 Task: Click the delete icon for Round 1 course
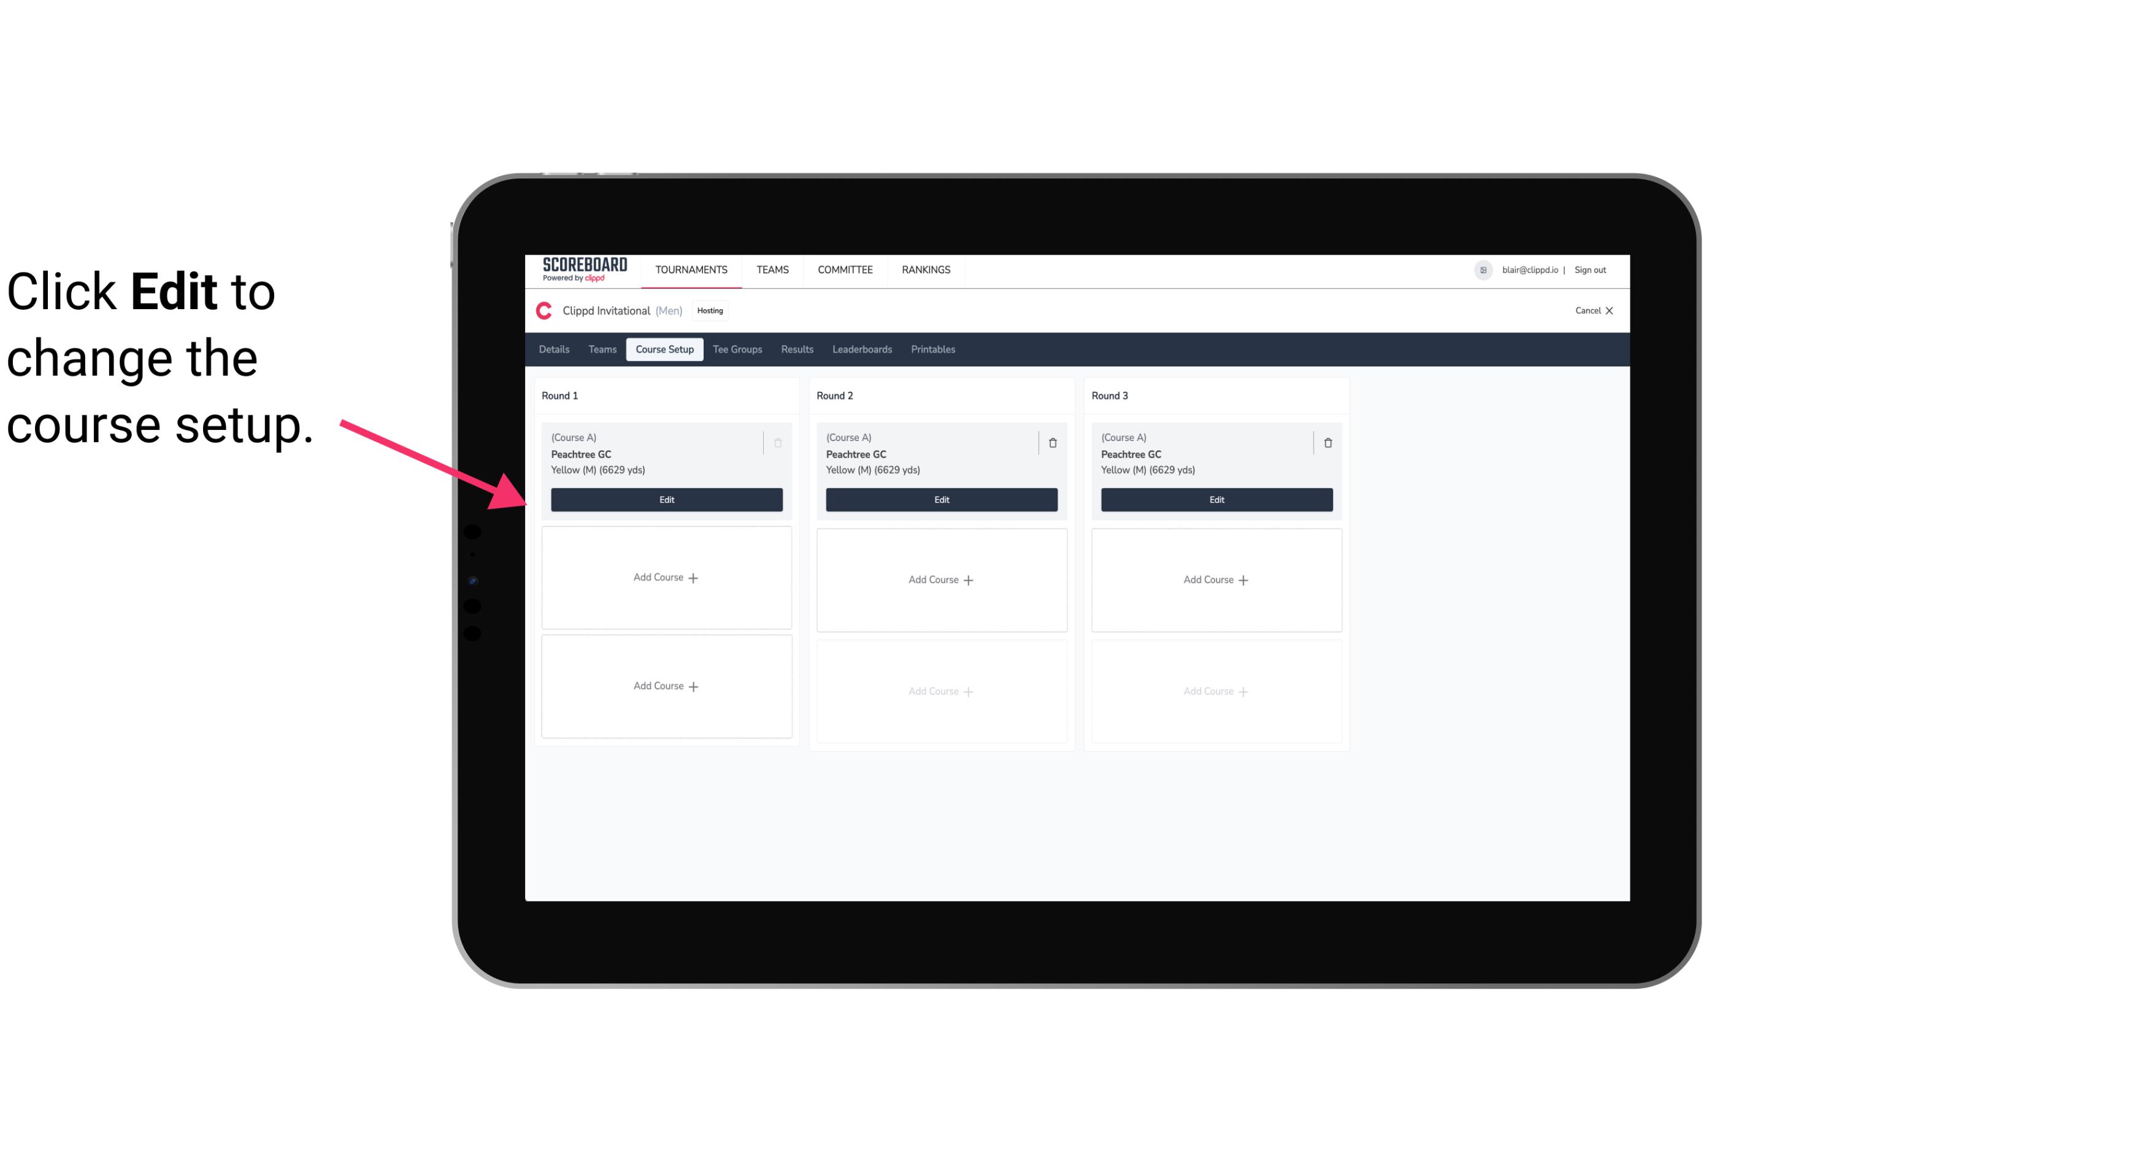click(x=779, y=442)
